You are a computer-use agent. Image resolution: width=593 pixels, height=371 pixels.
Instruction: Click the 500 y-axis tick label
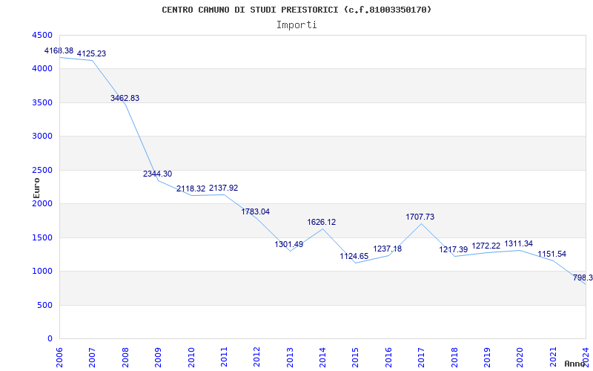point(44,305)
